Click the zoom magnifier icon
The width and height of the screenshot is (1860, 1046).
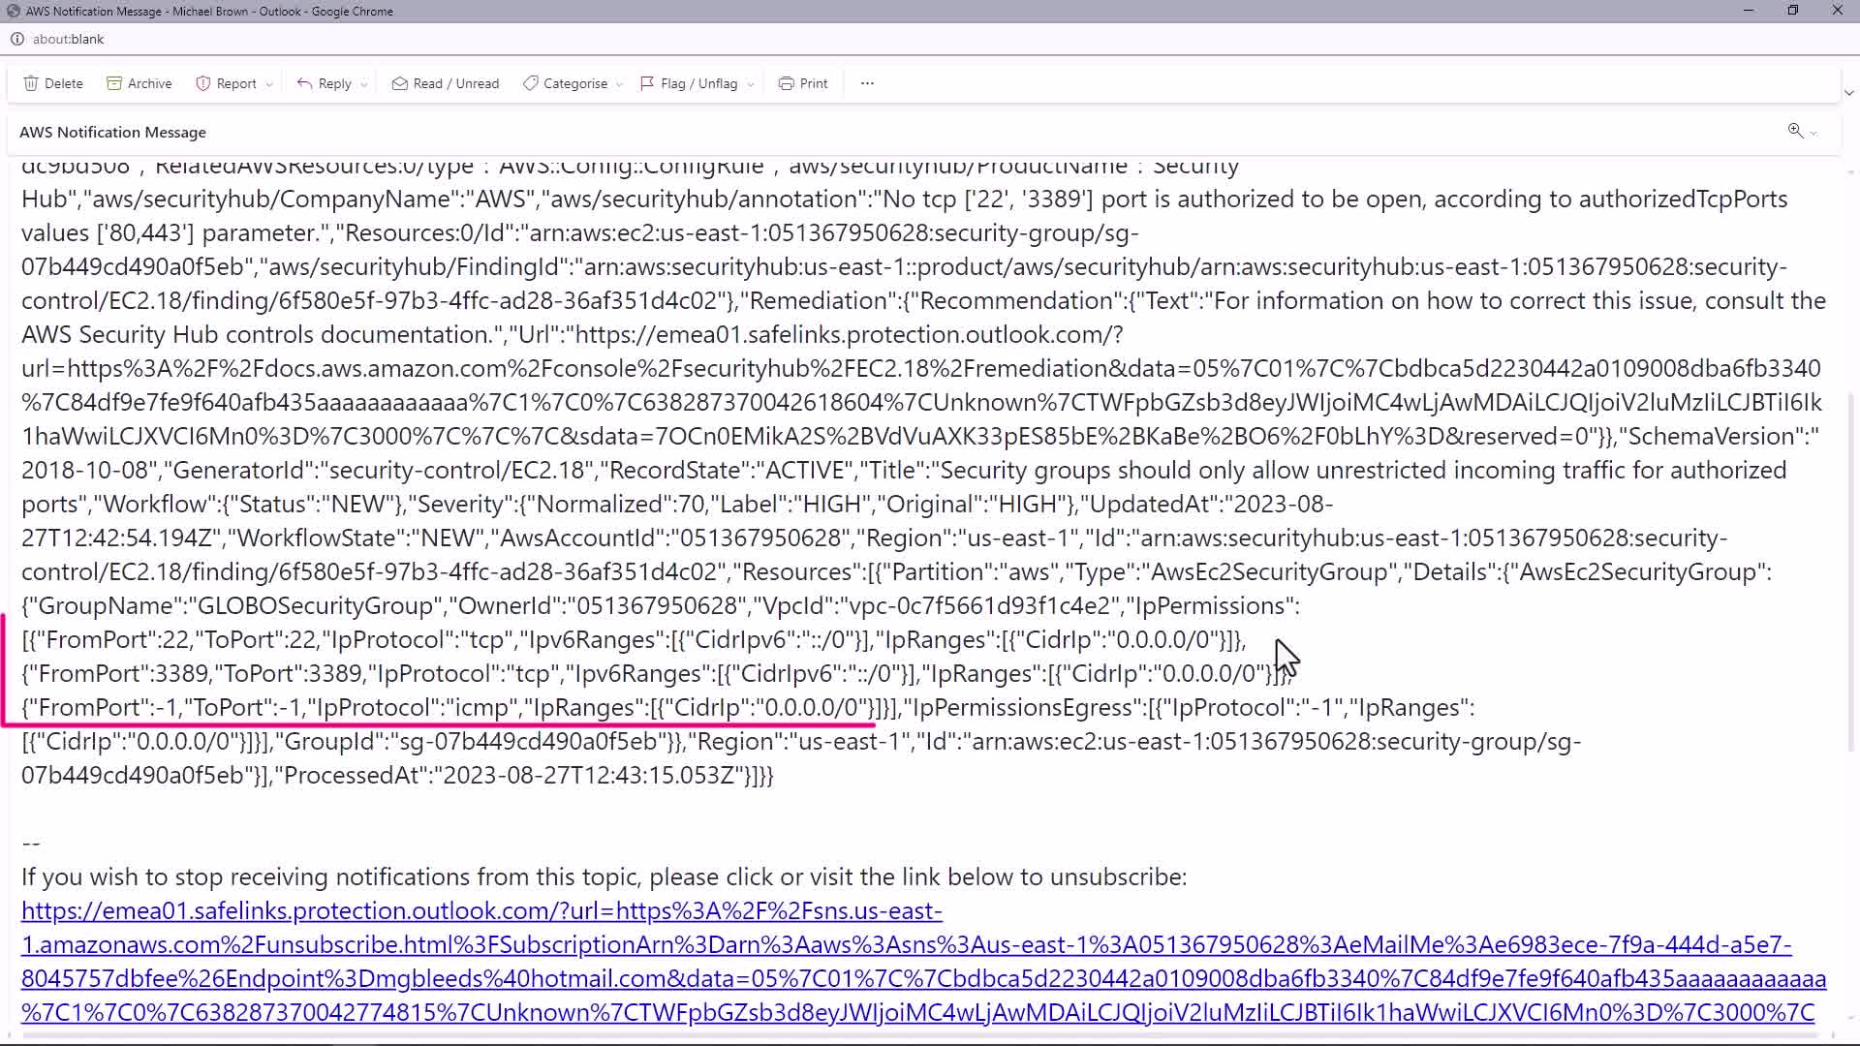coord(1795,131)
